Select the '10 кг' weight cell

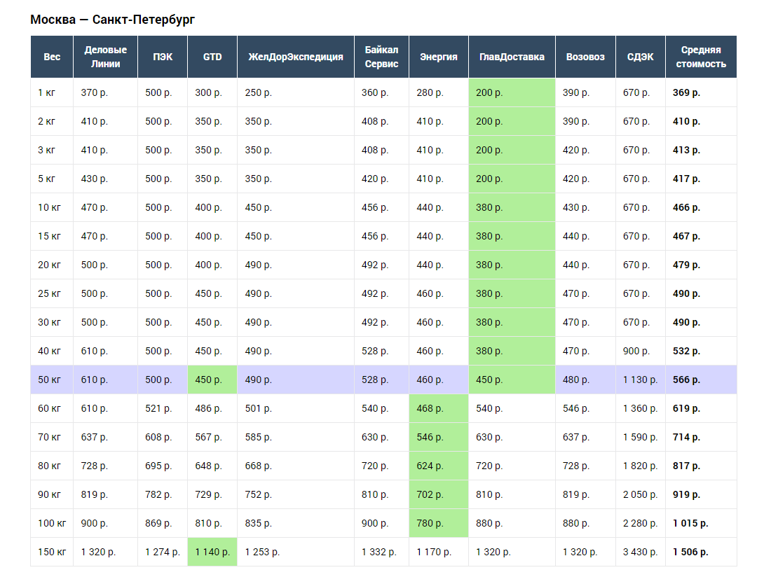52,207
